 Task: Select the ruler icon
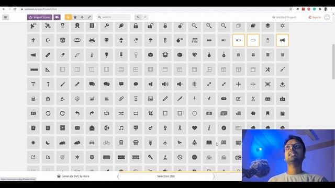tap(33, 69)
